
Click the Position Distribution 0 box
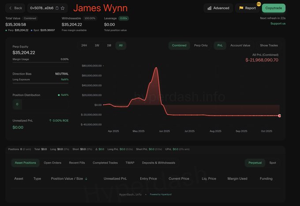[x=17, y=104]
